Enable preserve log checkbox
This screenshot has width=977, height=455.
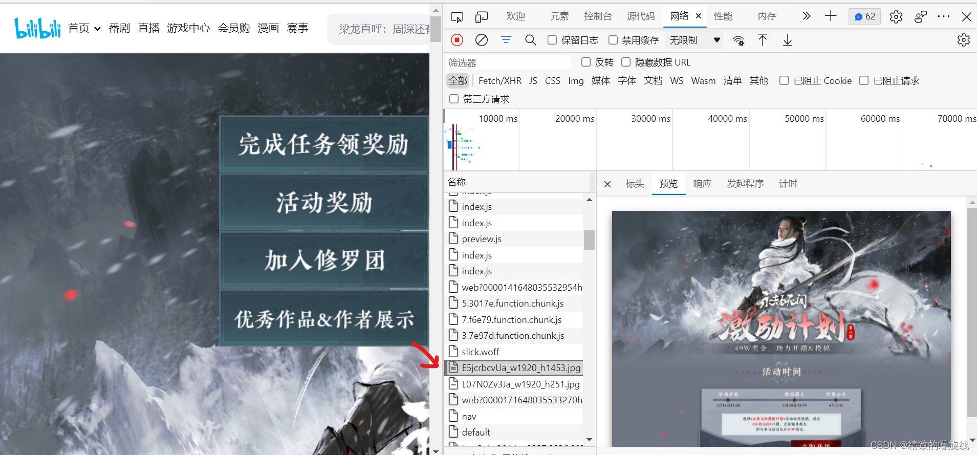[x=552, y=40]
